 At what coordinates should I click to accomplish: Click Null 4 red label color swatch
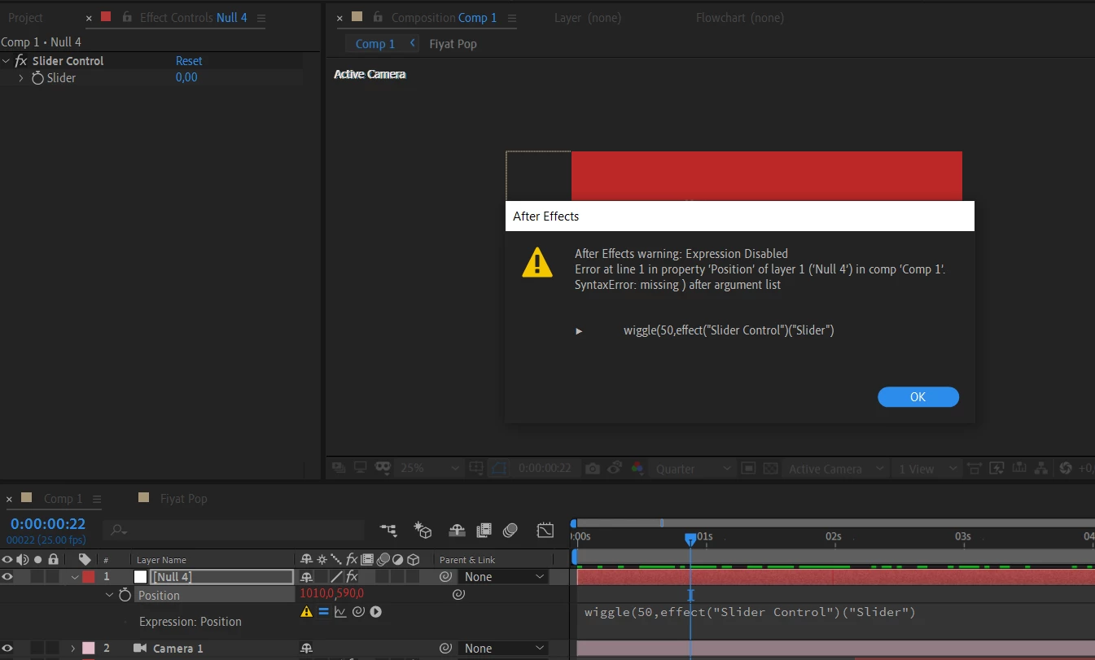point(88,577)
